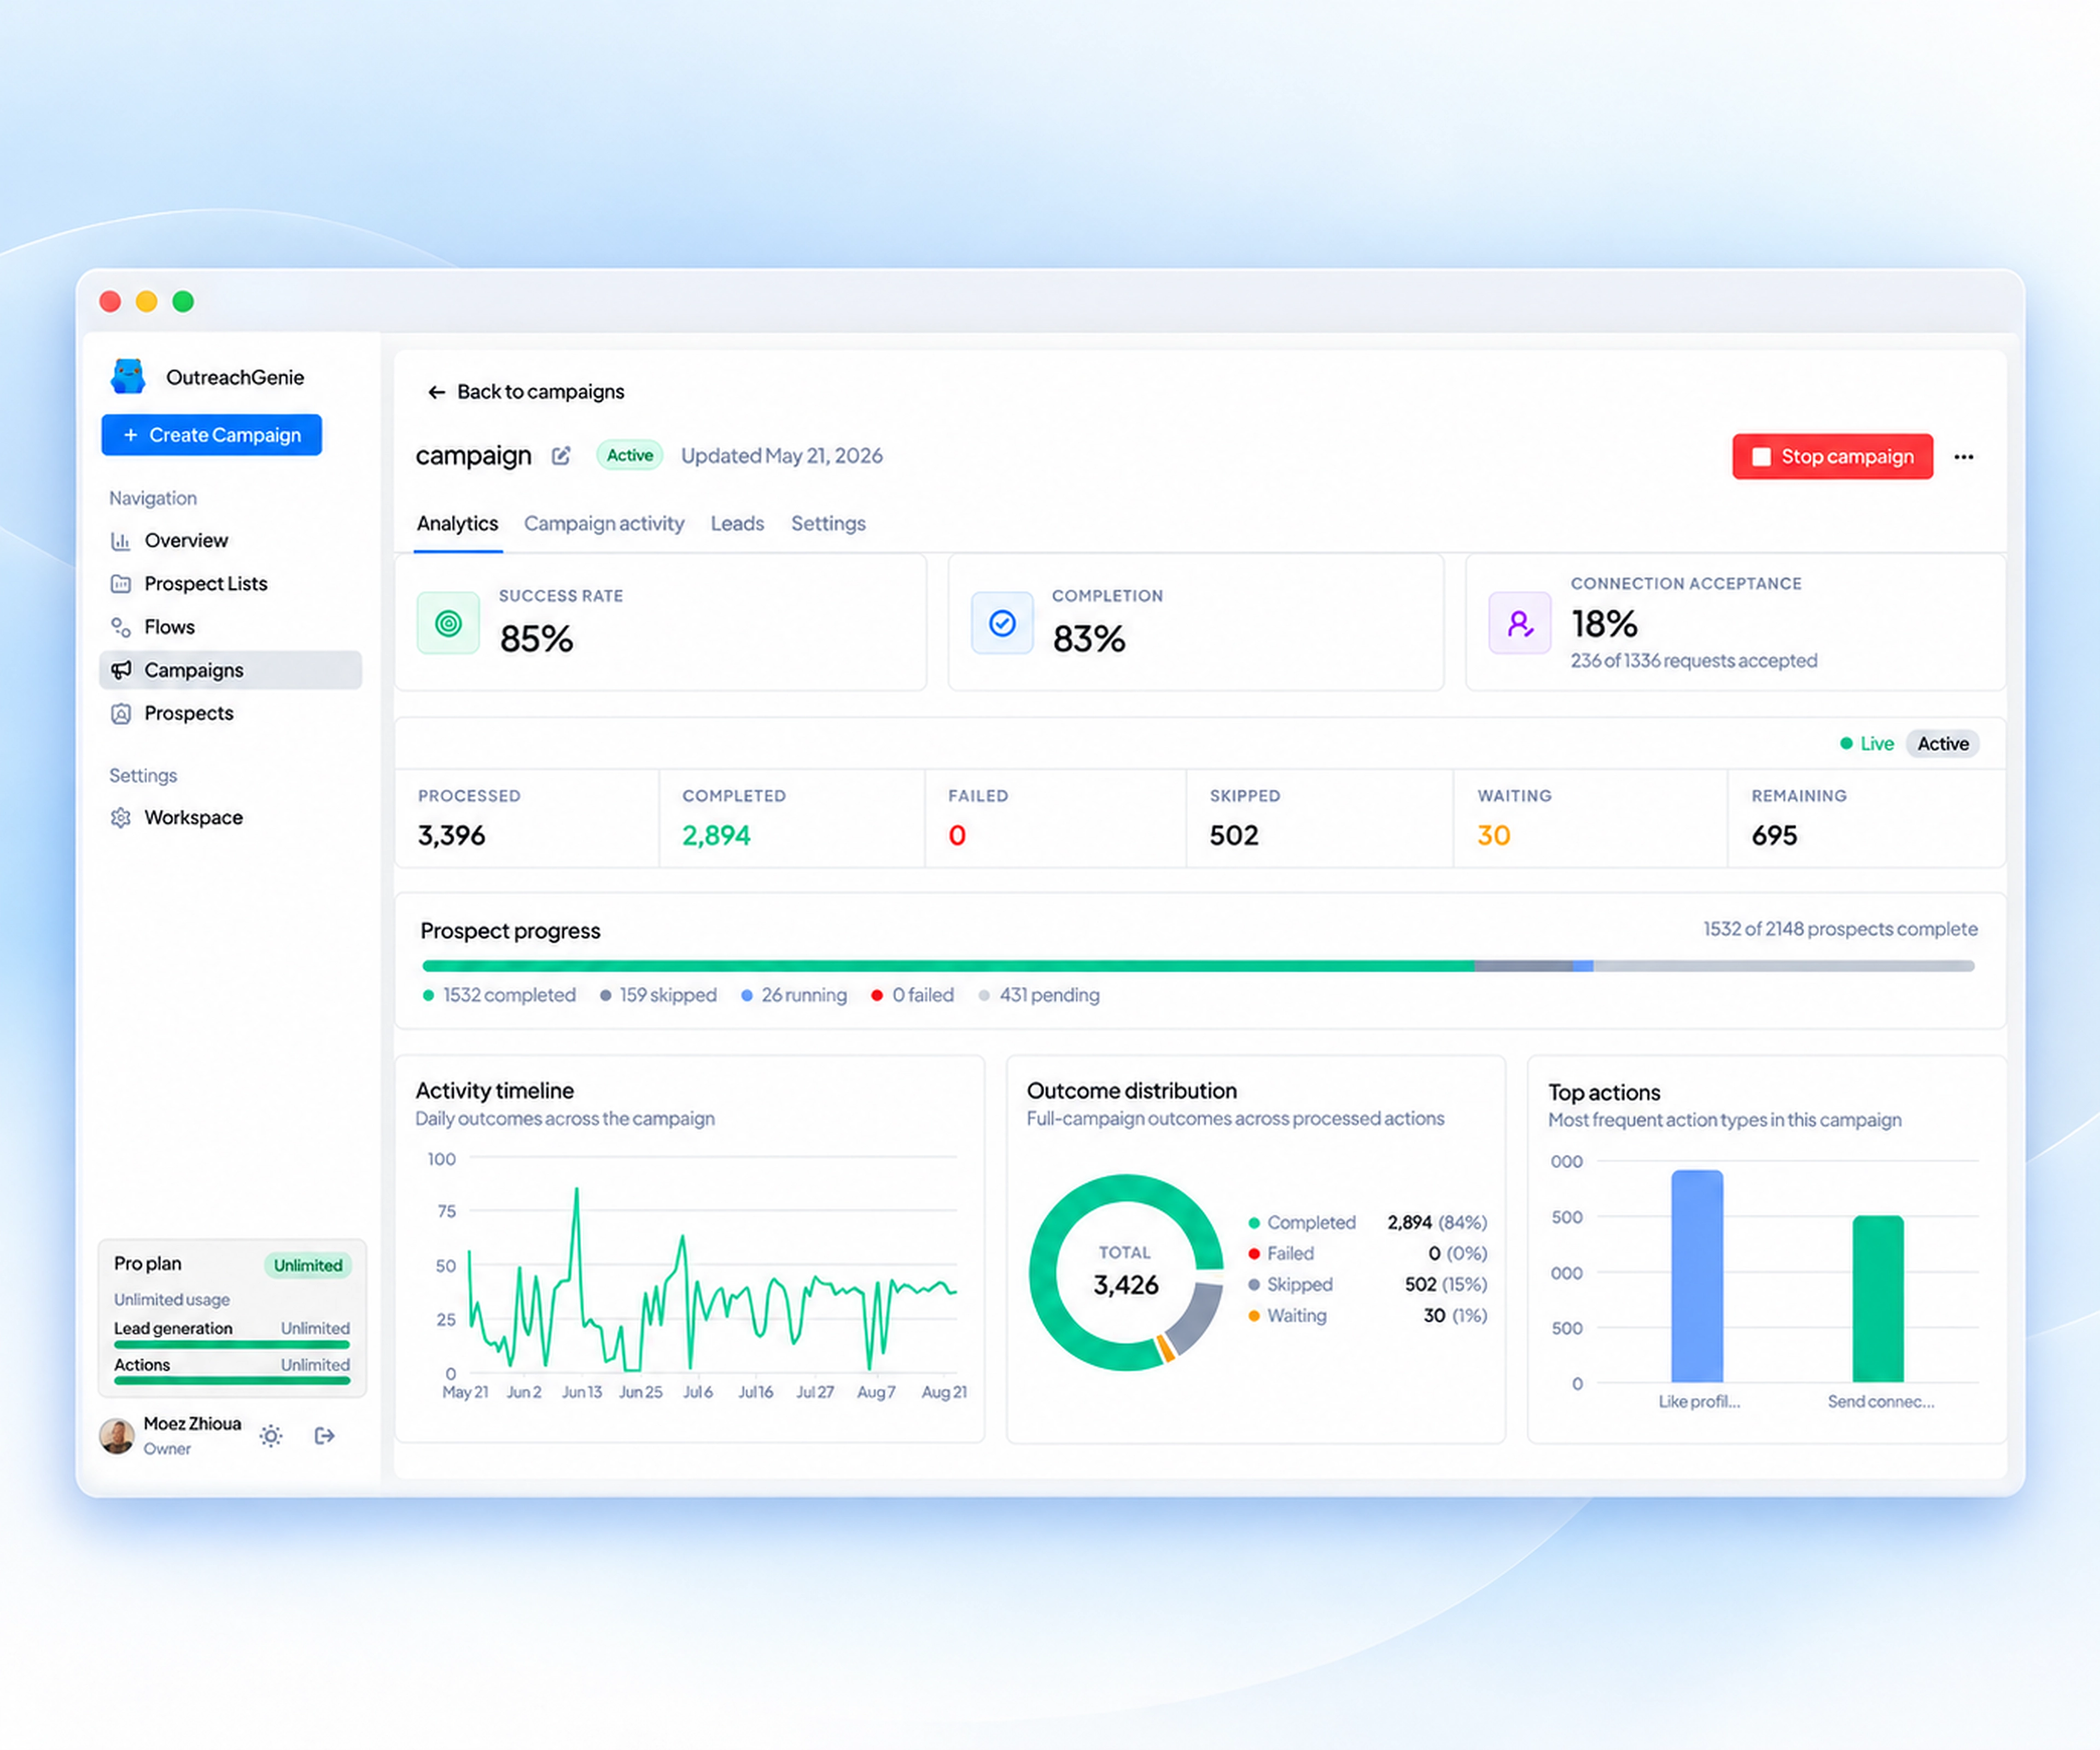Click the edit campaign name pencil icon

tap(561, 456)
